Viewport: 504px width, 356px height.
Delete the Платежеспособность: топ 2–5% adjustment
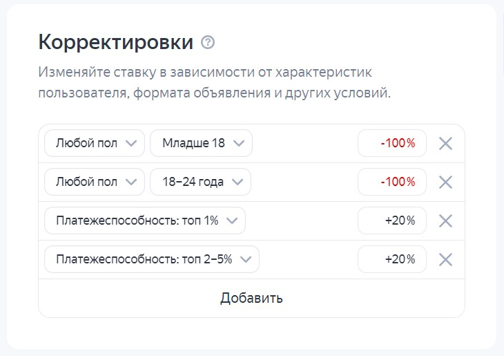pos(445,260)
